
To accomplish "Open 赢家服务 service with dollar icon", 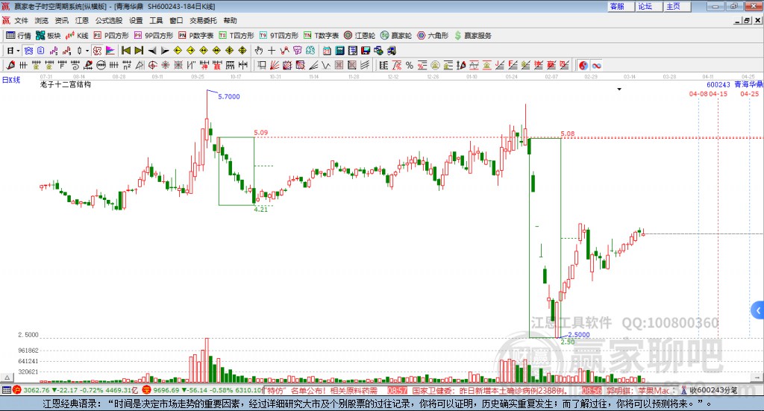I will 472,36.
